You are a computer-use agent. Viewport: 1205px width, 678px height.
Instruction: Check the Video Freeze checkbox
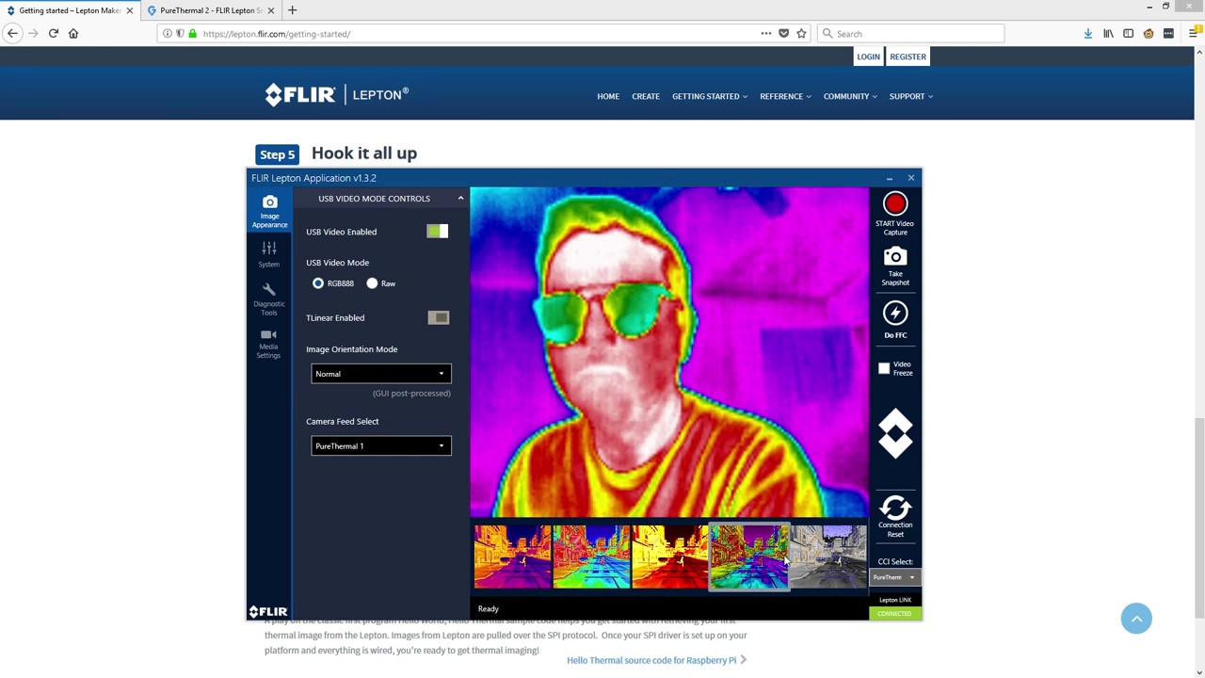[x=884, y=368]
